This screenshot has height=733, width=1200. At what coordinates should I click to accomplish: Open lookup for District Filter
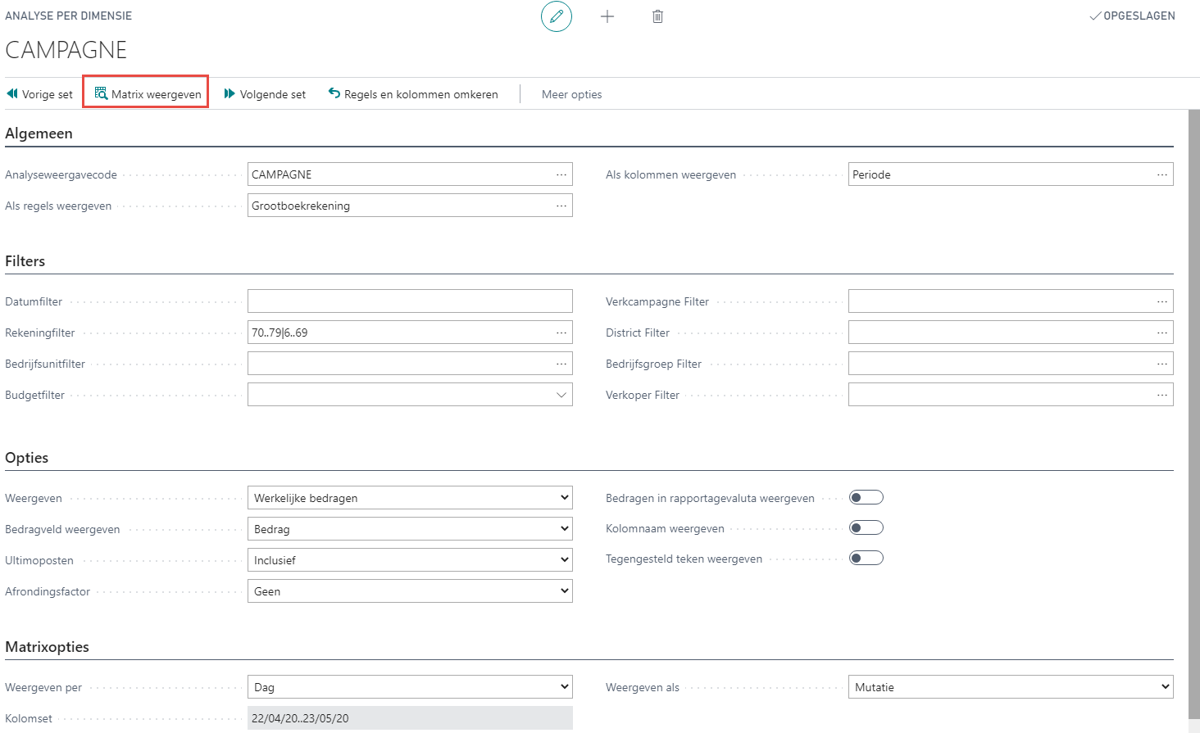click(x=1162, y=333)
